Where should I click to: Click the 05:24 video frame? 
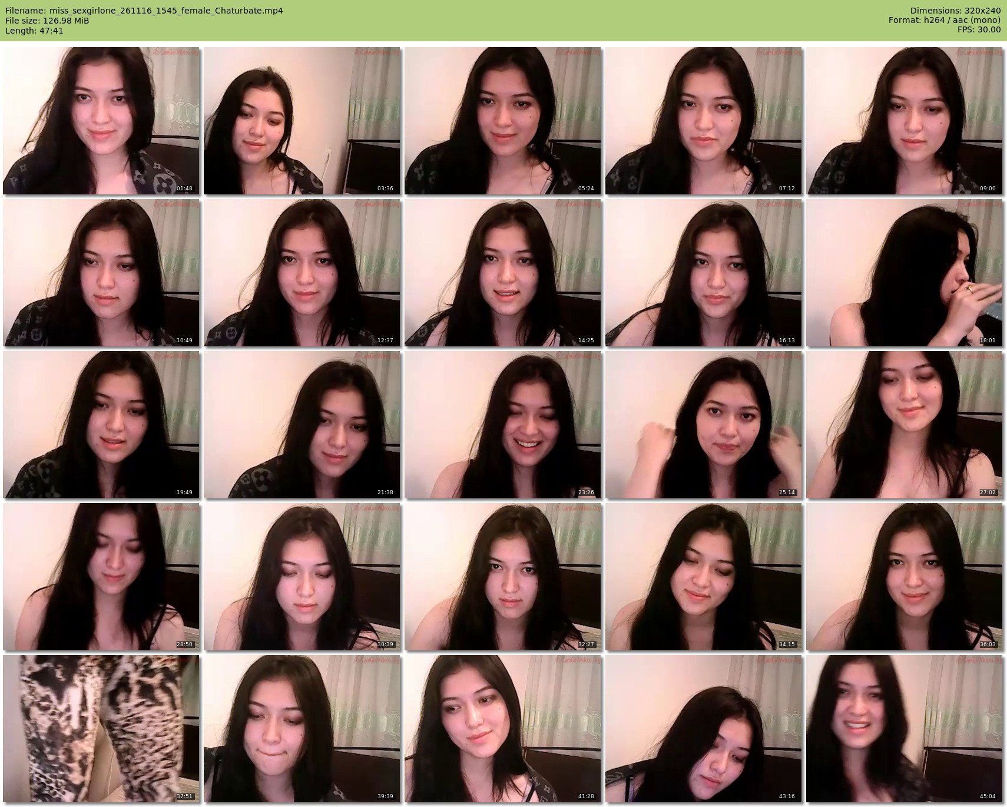pos(503,121)
